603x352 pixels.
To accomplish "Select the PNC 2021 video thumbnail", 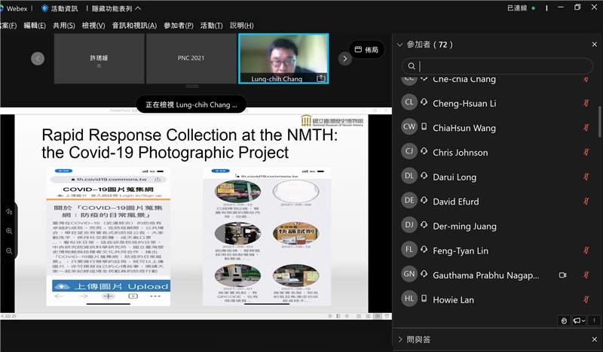I will (x=191, y=59).
